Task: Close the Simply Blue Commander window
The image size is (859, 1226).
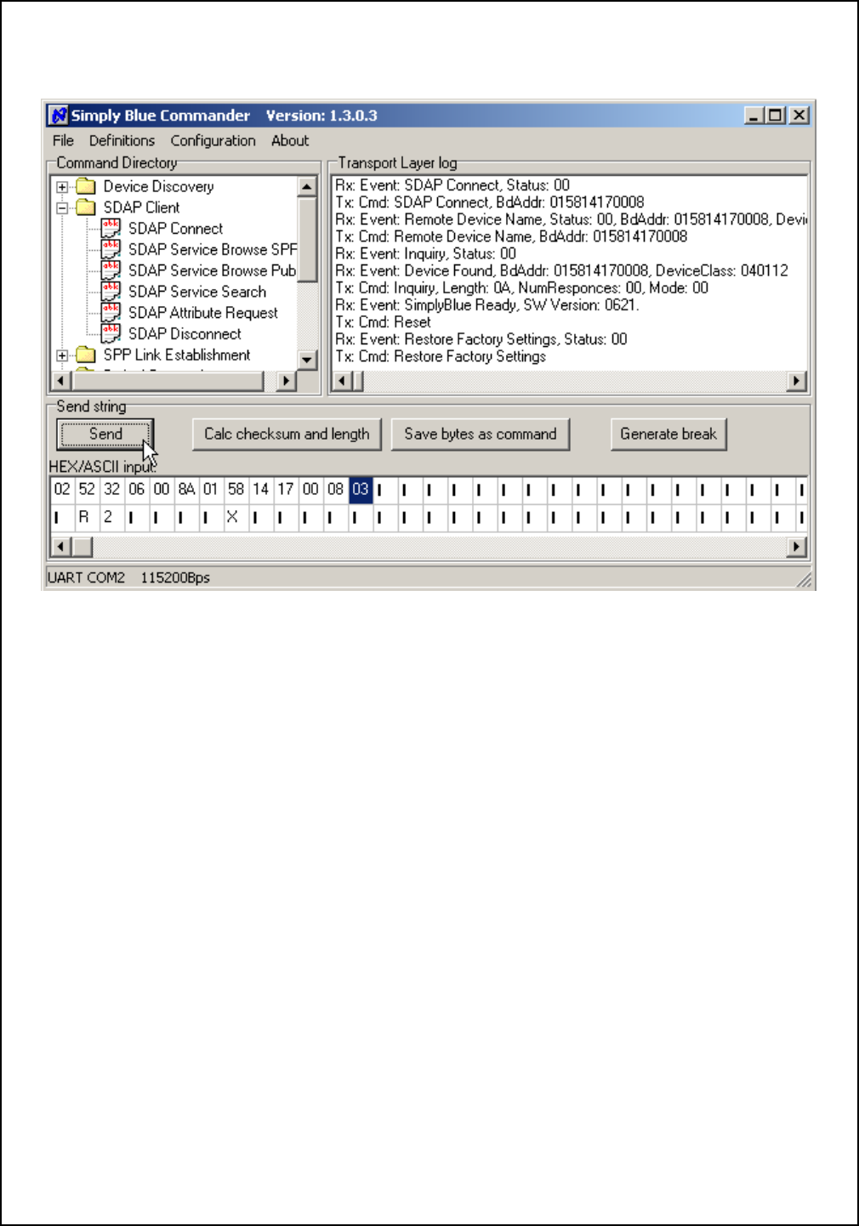Action: point(799,115)
